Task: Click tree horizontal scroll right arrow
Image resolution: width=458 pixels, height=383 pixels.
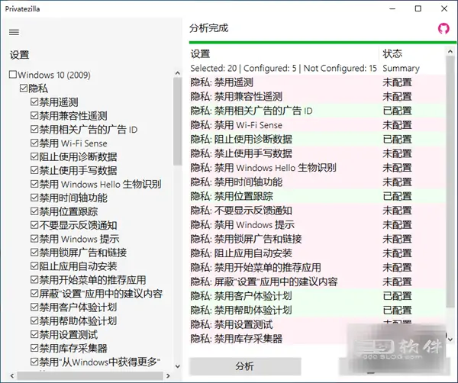Action: (x=168, y=375)
